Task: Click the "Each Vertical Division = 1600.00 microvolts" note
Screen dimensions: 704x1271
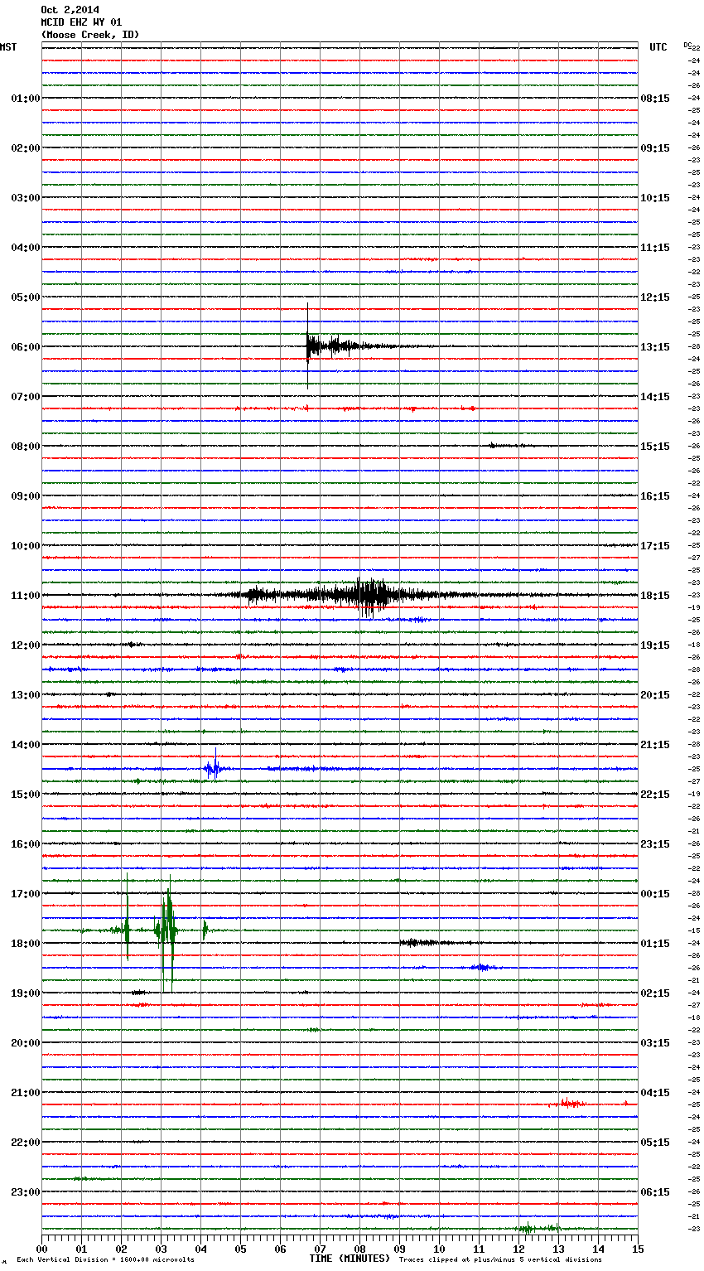Action: pos(105,1259)
